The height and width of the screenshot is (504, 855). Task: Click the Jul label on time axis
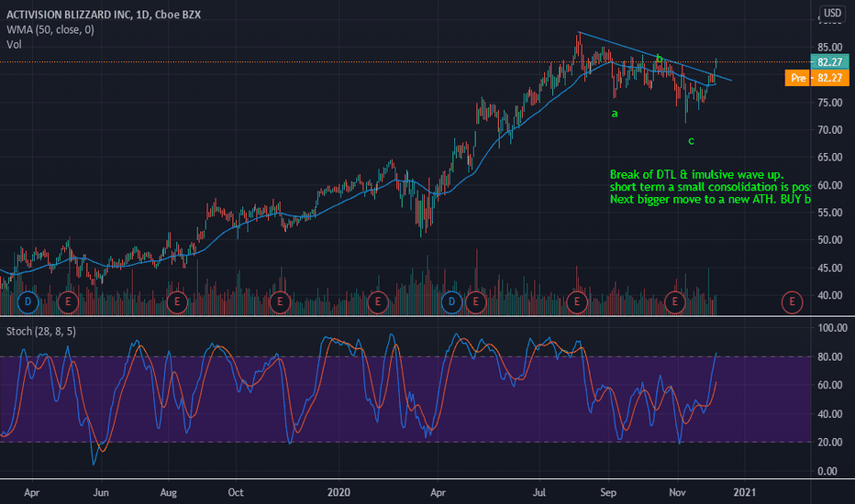pos(539,493)
